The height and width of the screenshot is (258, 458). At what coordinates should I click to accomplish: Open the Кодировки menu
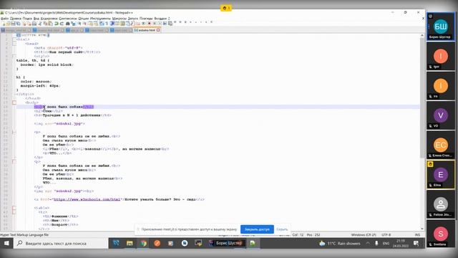(49, 19)
